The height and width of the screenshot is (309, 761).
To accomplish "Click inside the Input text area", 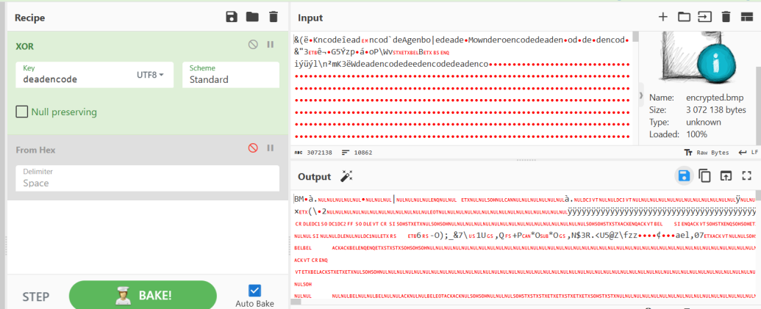I will tap(462, 87).
